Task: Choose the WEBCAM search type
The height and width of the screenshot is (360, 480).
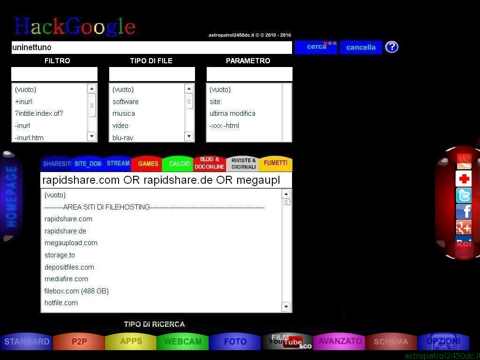Action: 183,341
